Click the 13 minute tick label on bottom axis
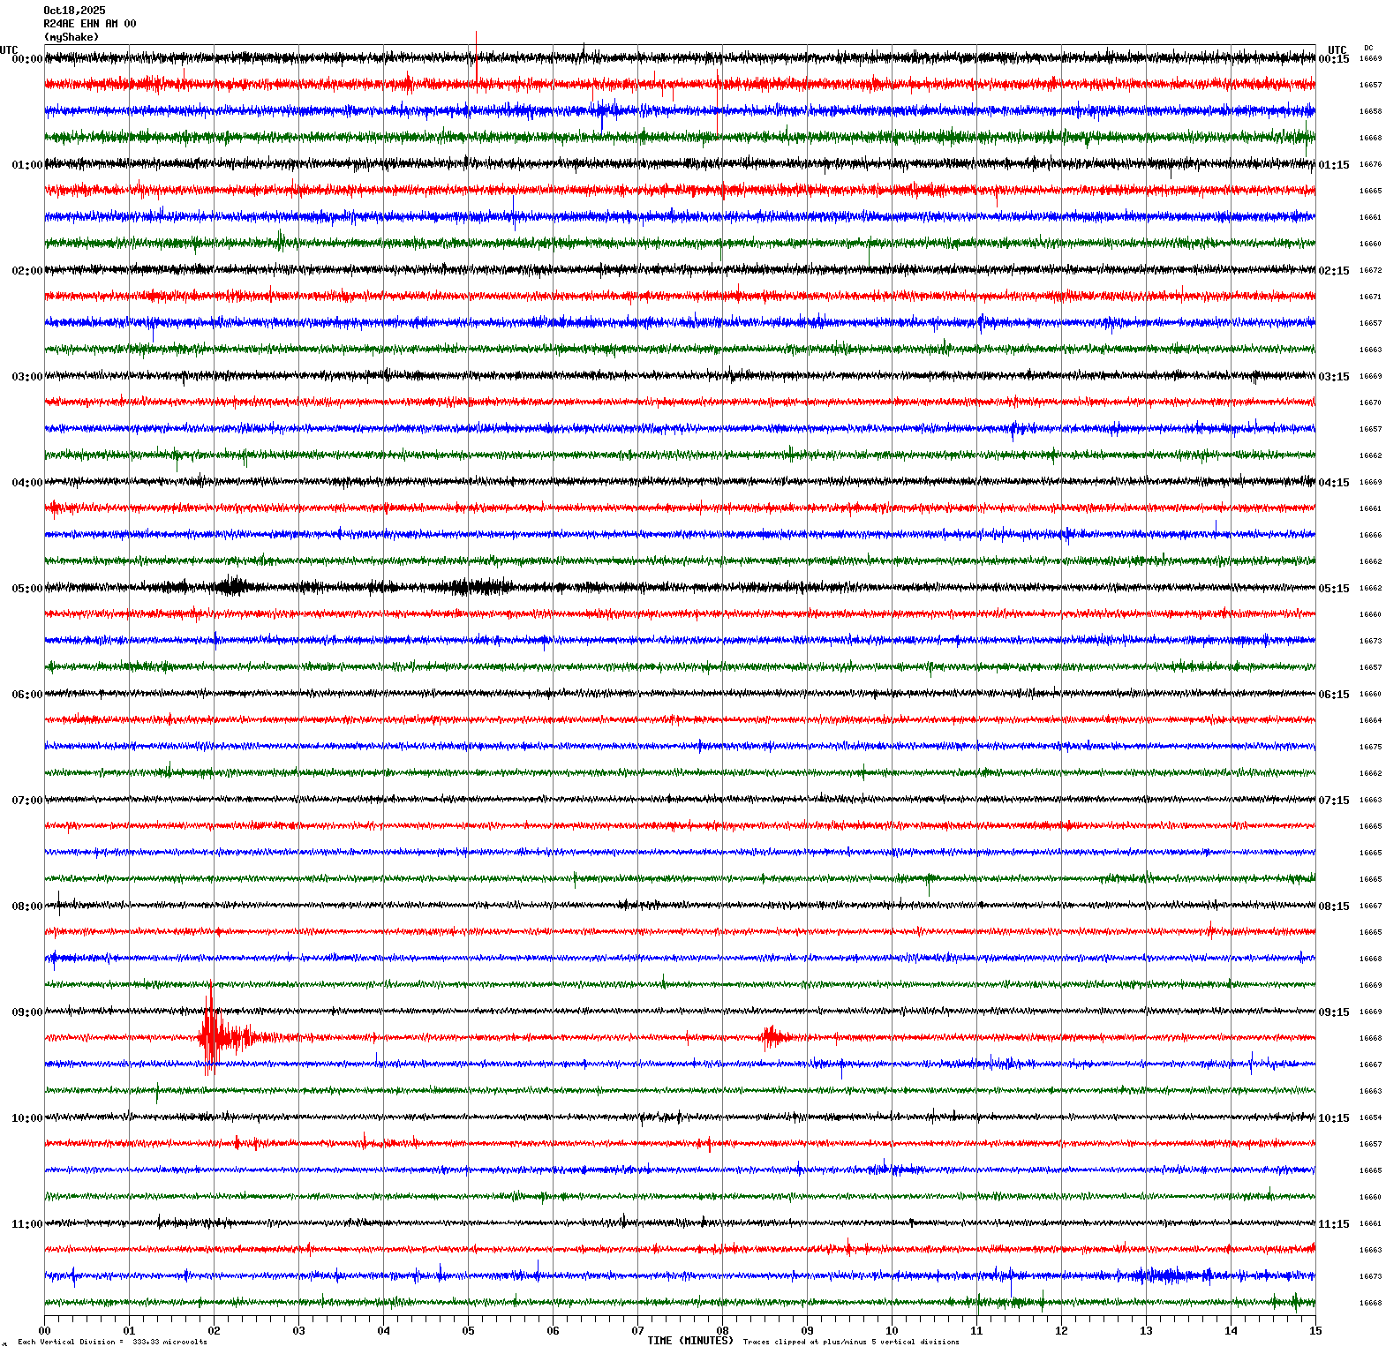Viewport: 1386px width, 1354px height. (x=1147, y=1331)
